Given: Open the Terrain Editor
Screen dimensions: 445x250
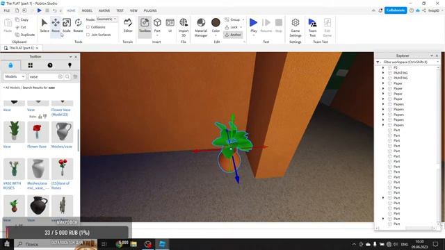Looking at the screenshot, I should [128, 25].
